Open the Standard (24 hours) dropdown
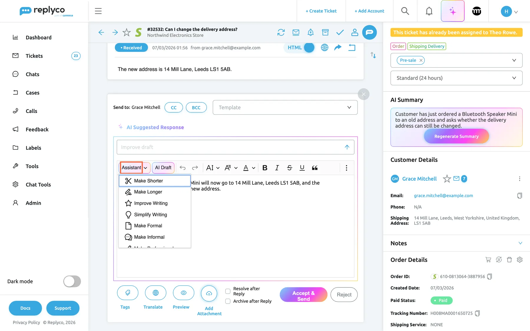 coord(456,78)
